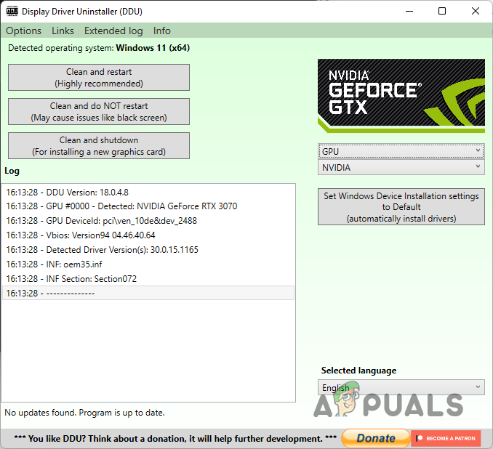Select the INF Section: Section072 log line
Viewport: 493px width, 449px height.
click(x=148, y=279)
